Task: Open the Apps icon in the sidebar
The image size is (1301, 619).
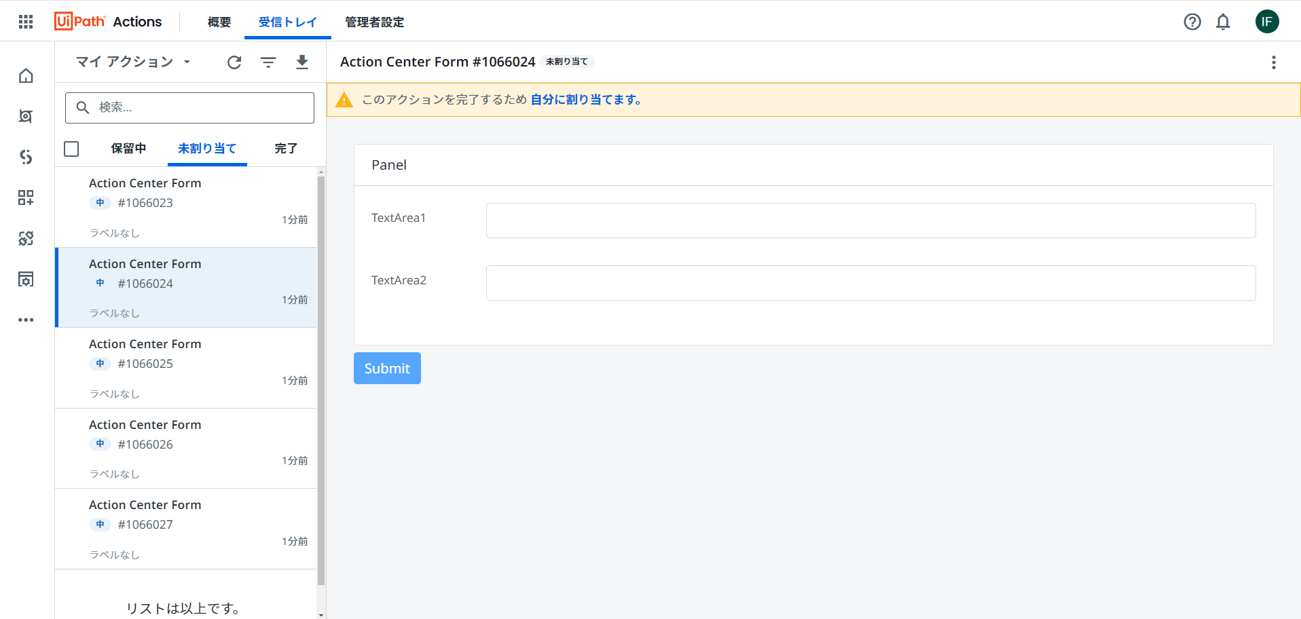Action: pos(25,198)
